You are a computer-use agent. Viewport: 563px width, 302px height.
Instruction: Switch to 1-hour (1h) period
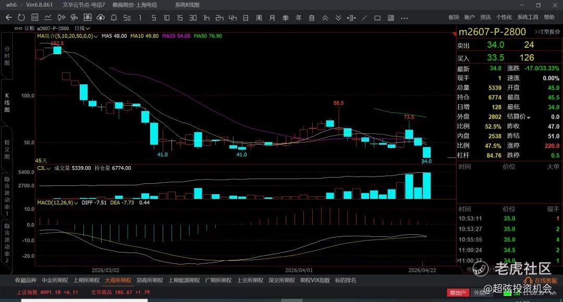coord(206,18)
